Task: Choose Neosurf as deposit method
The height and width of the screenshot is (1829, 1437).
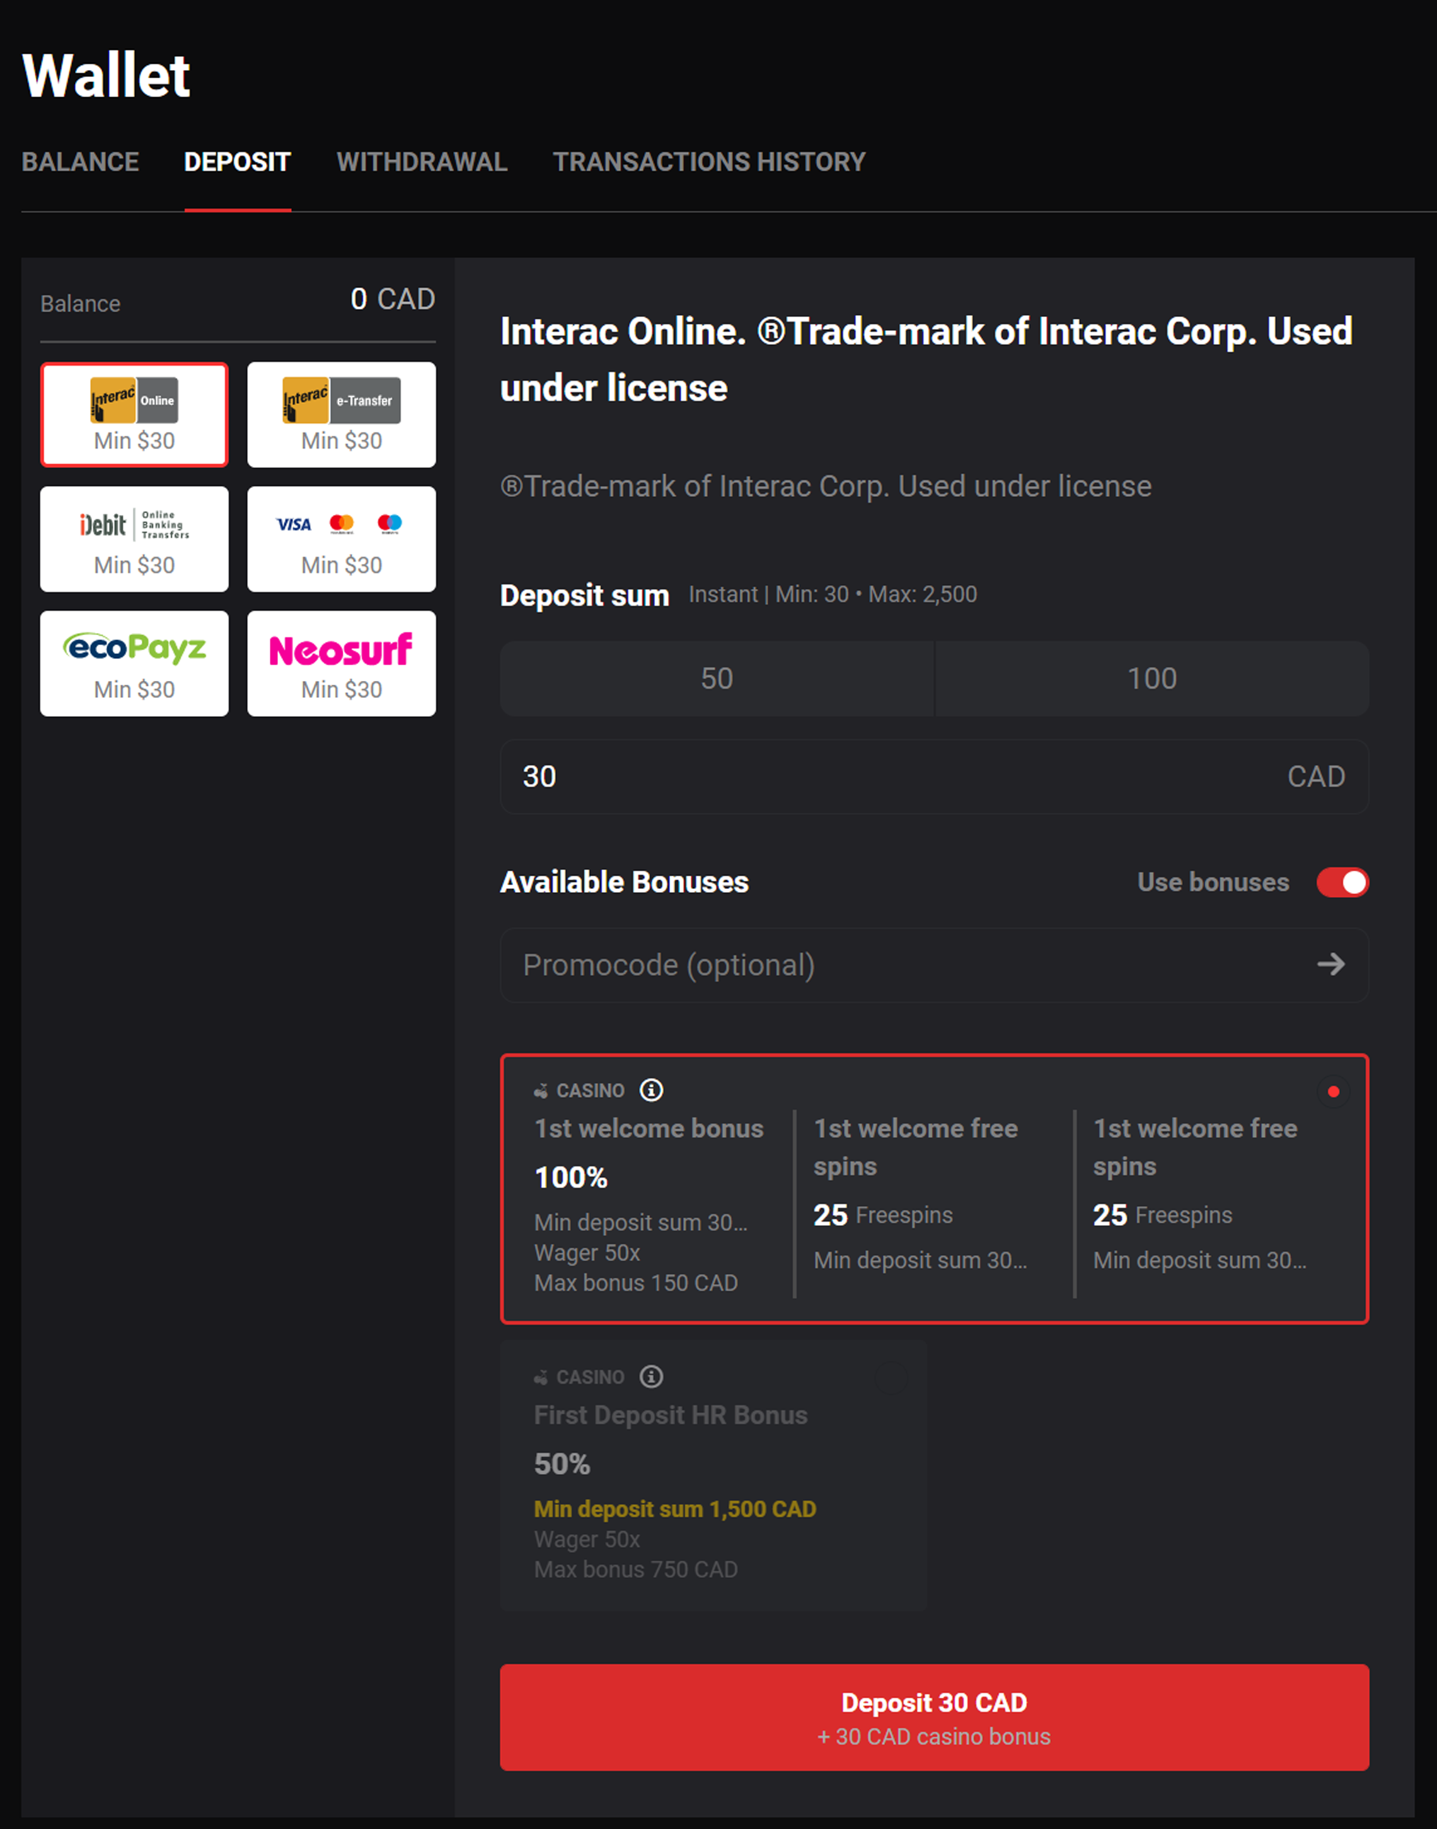Action: [342, 664]
